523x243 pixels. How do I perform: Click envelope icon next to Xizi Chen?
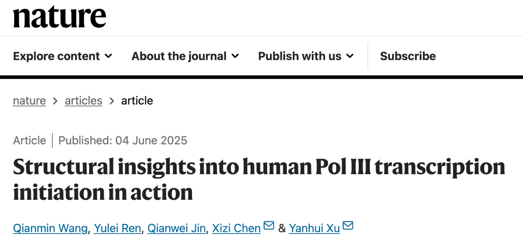click(x=269, y=225)
